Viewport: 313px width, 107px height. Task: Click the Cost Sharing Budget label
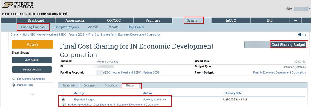(288, 45)
